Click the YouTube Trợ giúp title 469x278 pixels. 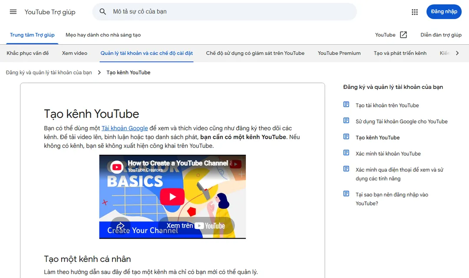pos(50,12)
